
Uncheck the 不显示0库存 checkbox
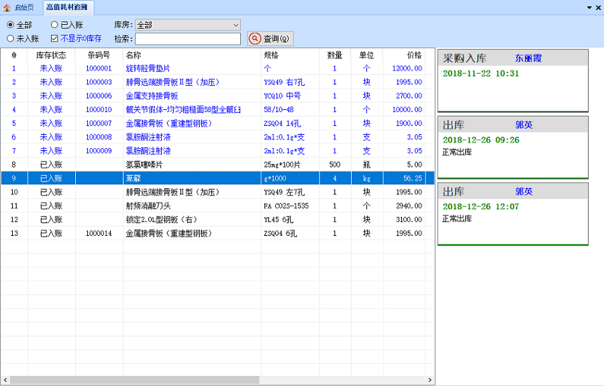coord(54,39)
